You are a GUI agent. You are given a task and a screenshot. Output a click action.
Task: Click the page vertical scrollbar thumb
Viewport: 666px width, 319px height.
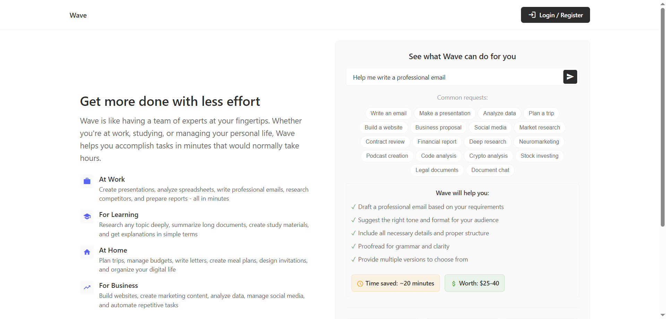tap(663, 116)
